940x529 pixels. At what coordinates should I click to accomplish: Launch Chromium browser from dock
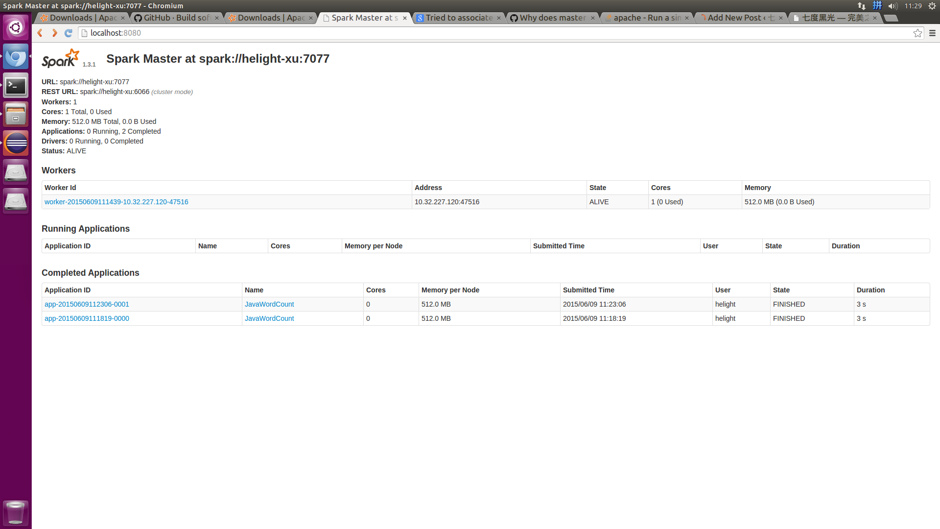[x=16, y=57]
